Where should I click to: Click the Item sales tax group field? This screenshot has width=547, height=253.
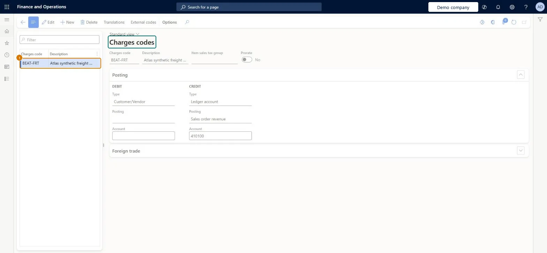pos(215,60)
